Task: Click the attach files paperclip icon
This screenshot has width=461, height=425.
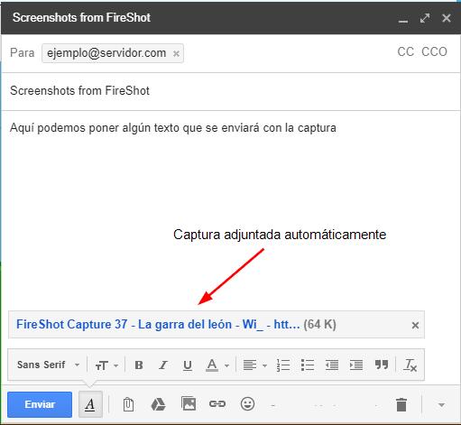Action: 128,404
